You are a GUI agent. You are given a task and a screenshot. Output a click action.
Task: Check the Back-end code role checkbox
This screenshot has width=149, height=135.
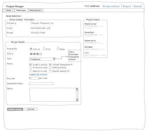(31, 71)
